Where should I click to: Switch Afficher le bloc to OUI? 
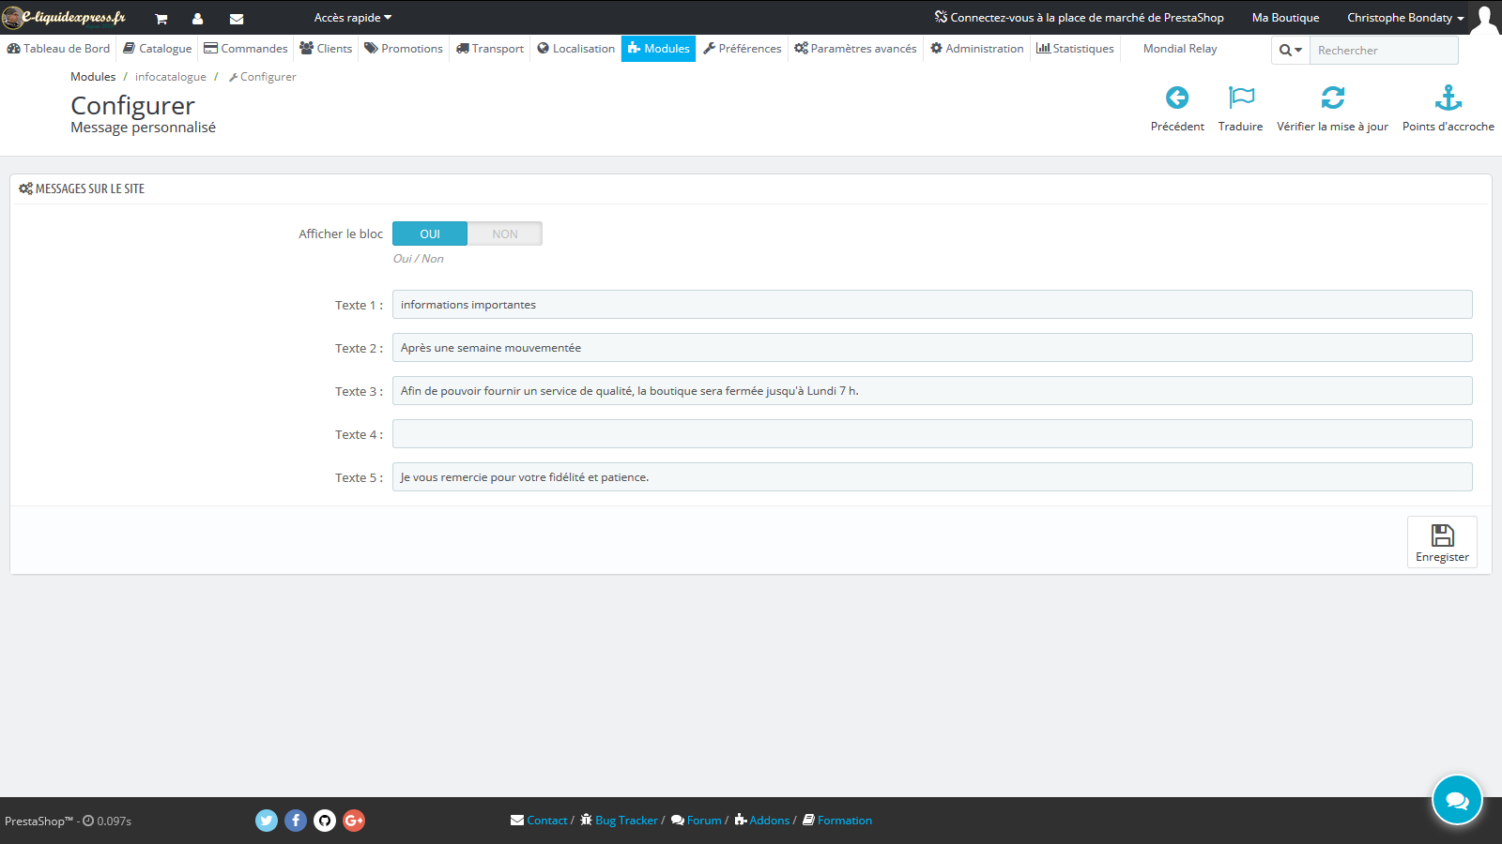430,234
